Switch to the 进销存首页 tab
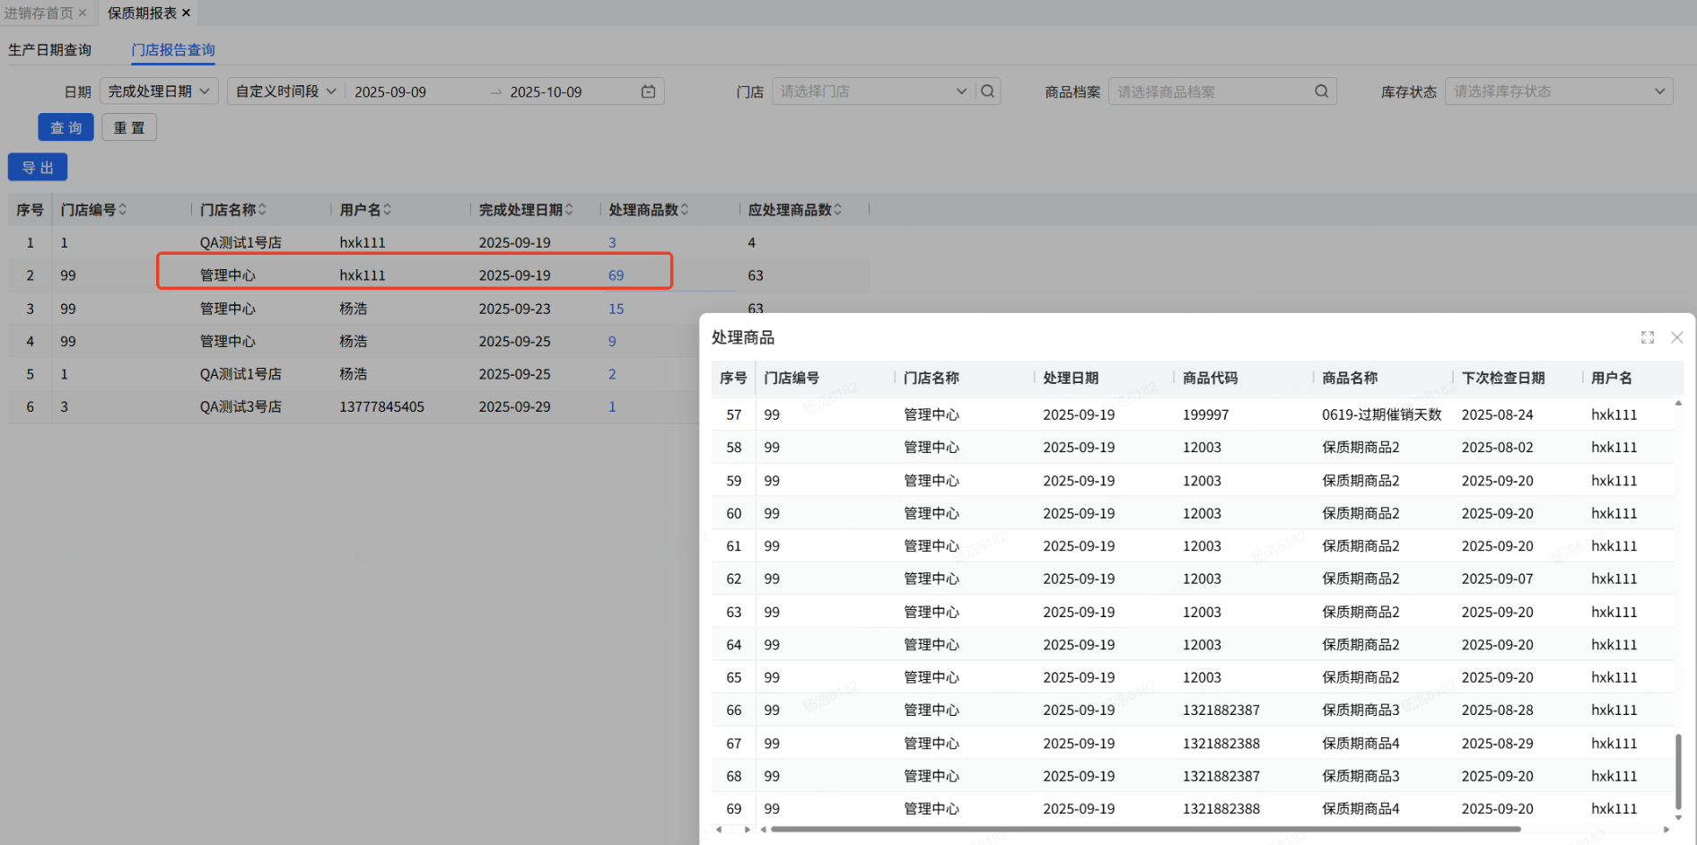 39,13
